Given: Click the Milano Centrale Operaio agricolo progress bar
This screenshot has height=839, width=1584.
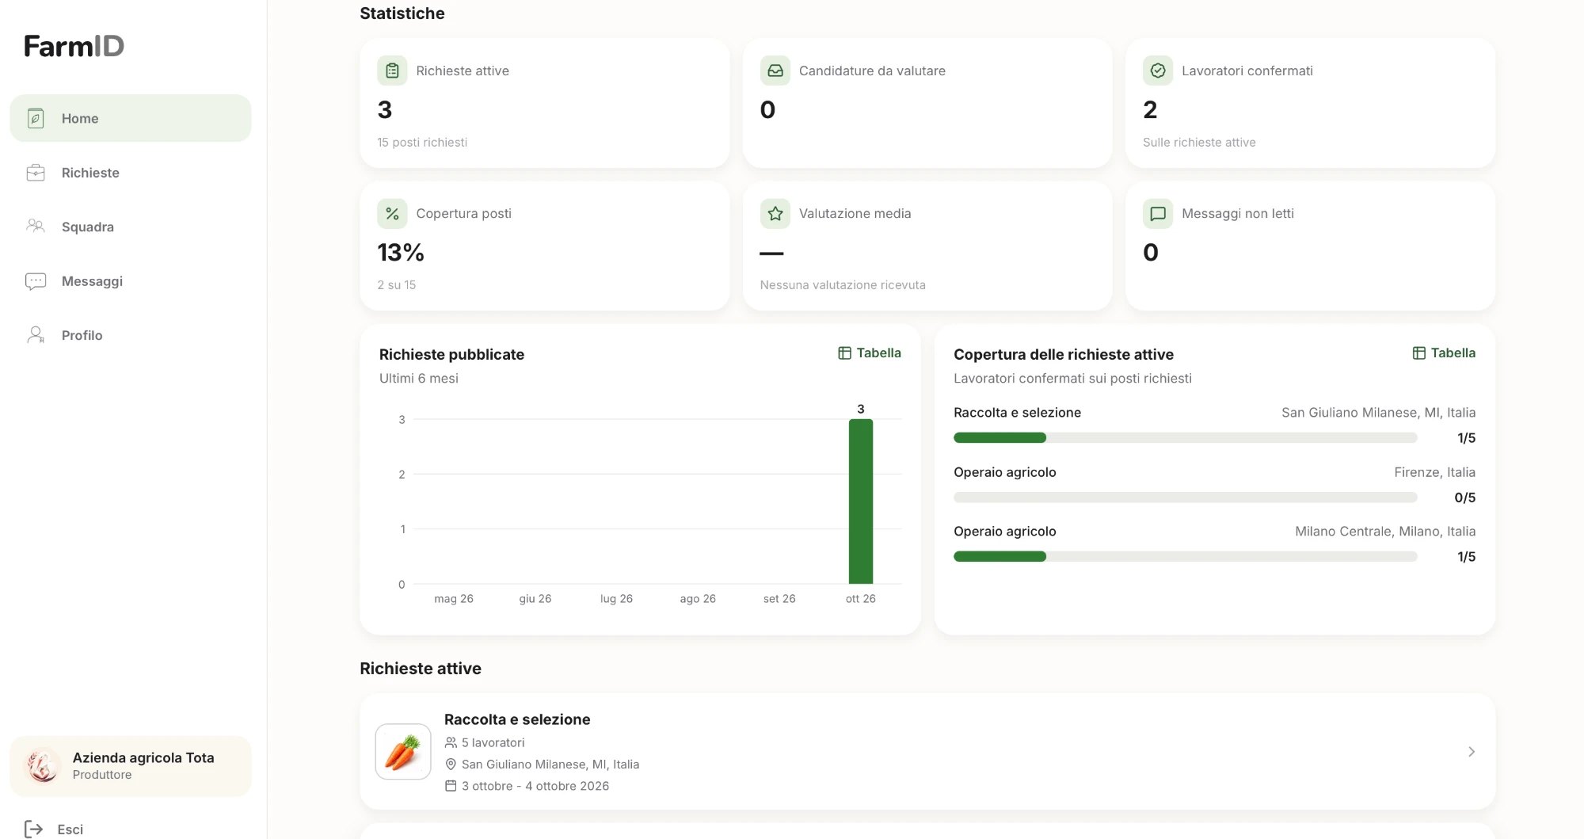Looking at the screenshot, I should [x=1185, y=557].
